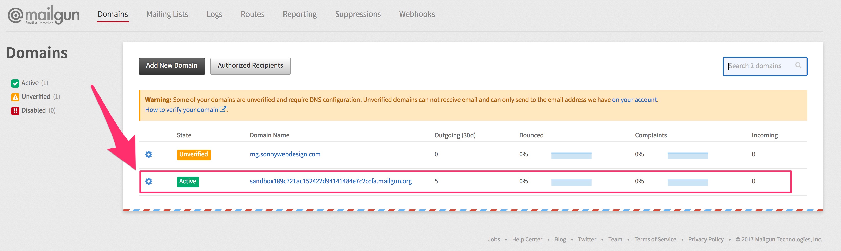Switch to the Logs tab
The image size is (841, 251).
(x=215, y=14)
